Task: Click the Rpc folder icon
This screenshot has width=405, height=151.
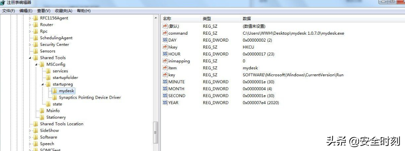Action: click(36, 31)
